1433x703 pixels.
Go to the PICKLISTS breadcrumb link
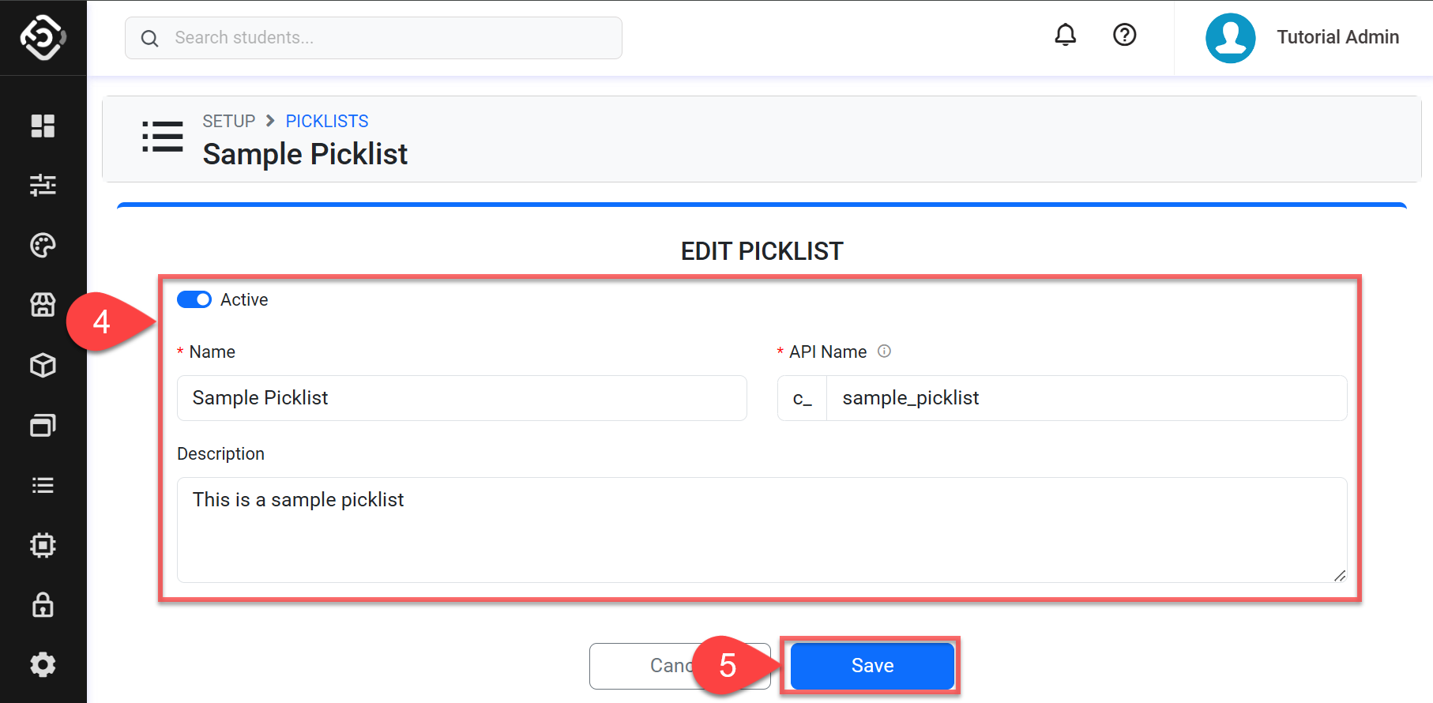click(x=326, y=121)
